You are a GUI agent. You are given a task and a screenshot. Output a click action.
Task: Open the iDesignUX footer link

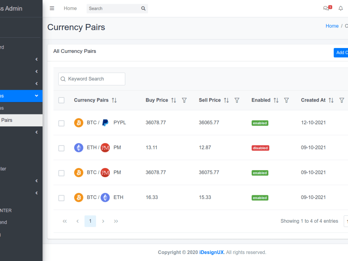(x=212, y=252)
